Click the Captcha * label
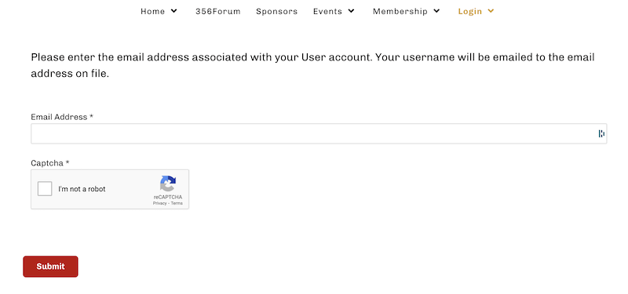Viewport: 628px width, 294px height. click(x=50, y=163)
